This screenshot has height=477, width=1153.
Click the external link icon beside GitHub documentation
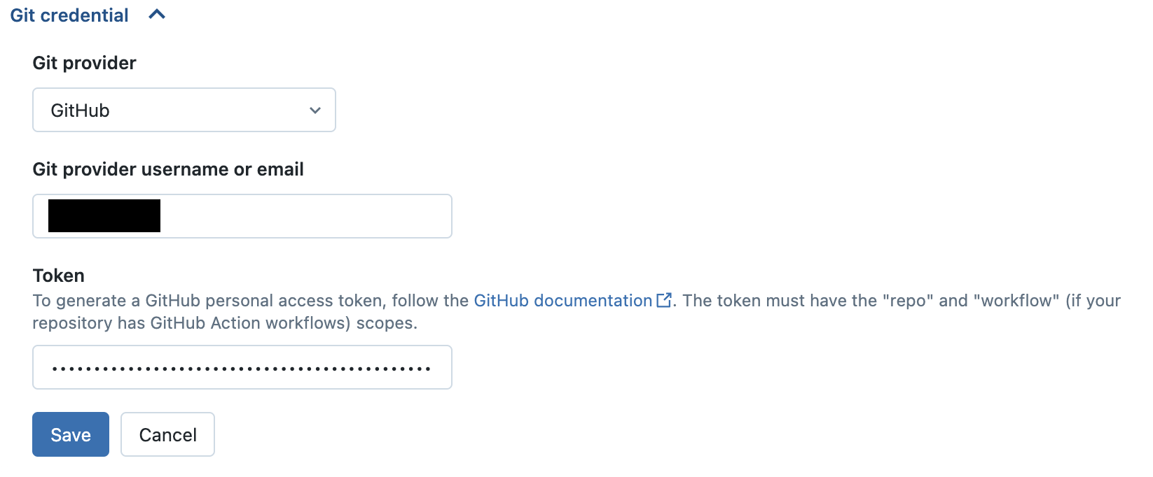(x=663, y=299)
